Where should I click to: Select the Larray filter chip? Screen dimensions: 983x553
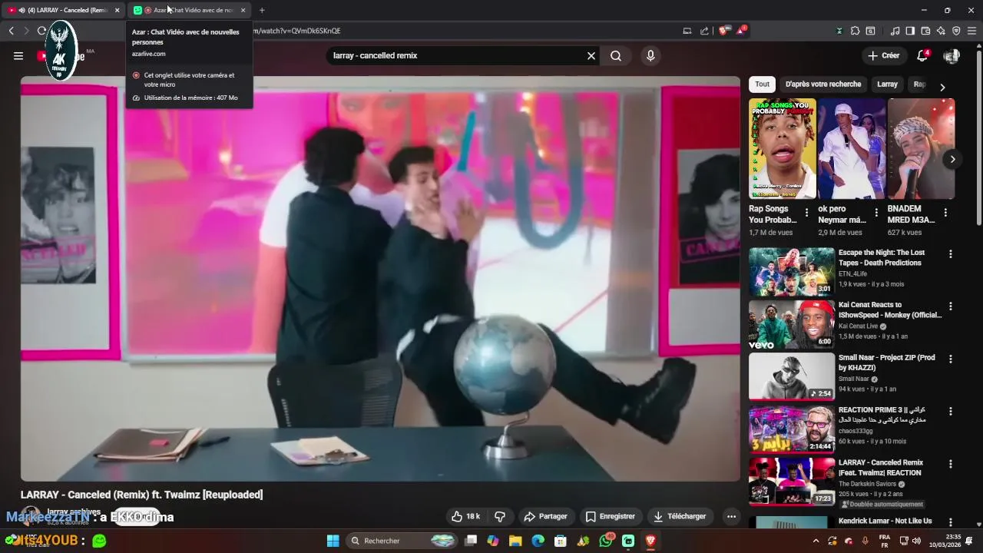click(x=887, y=84)
